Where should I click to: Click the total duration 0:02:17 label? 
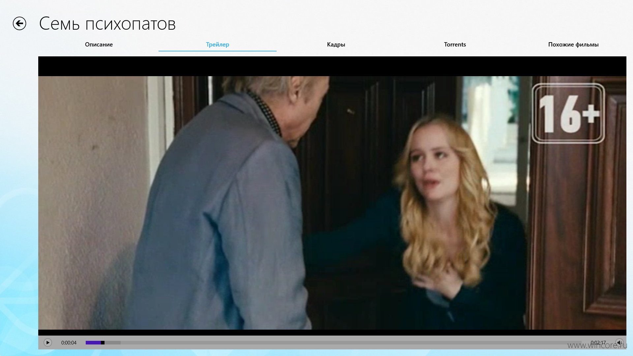(x=598, y=343)
